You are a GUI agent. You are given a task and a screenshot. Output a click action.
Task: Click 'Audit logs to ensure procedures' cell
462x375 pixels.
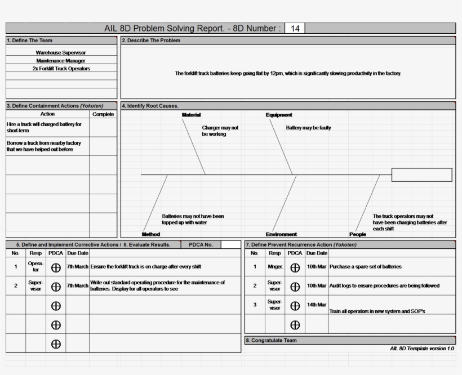(x=392, y=285)
